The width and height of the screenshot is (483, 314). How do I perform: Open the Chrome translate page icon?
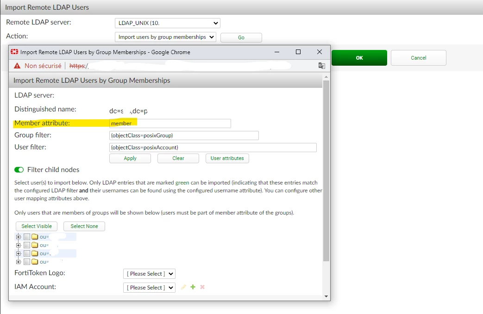321,66
